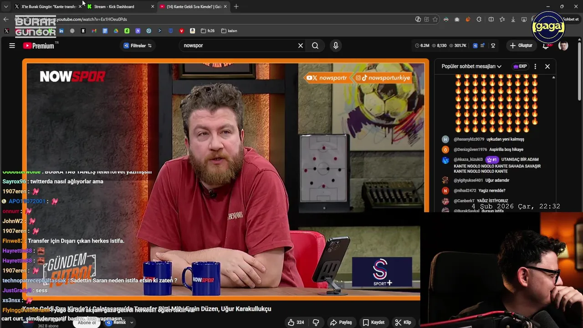583x328 pixels.
Task: Dislike the video
Action: pyautogui.click(x=316, y=322)
